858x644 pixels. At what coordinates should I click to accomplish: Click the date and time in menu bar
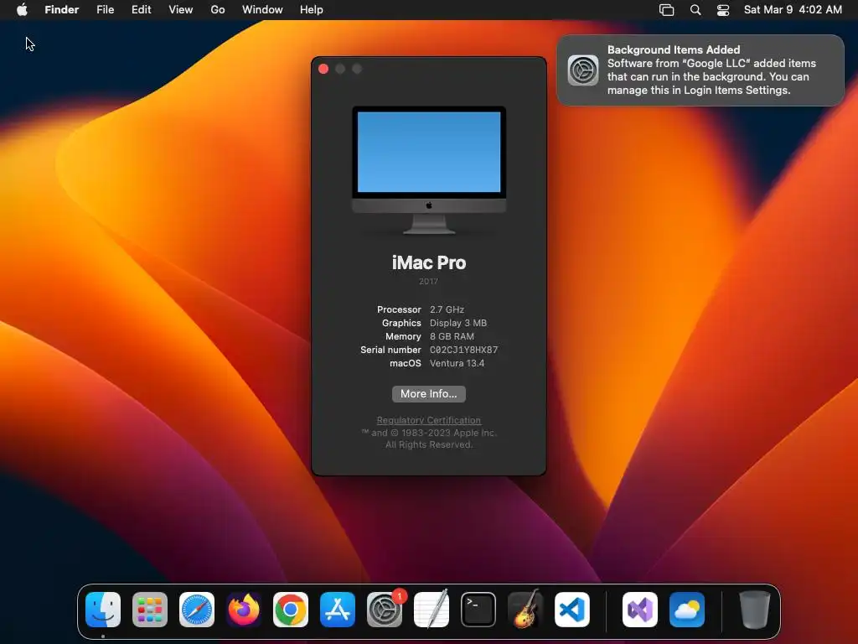point(793,10)
